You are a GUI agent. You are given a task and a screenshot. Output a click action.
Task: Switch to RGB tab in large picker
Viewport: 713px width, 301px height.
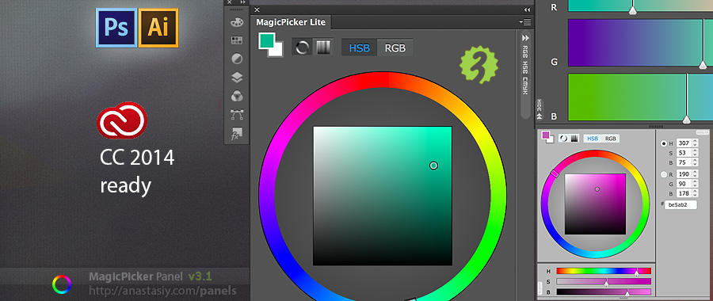point(395,48)
